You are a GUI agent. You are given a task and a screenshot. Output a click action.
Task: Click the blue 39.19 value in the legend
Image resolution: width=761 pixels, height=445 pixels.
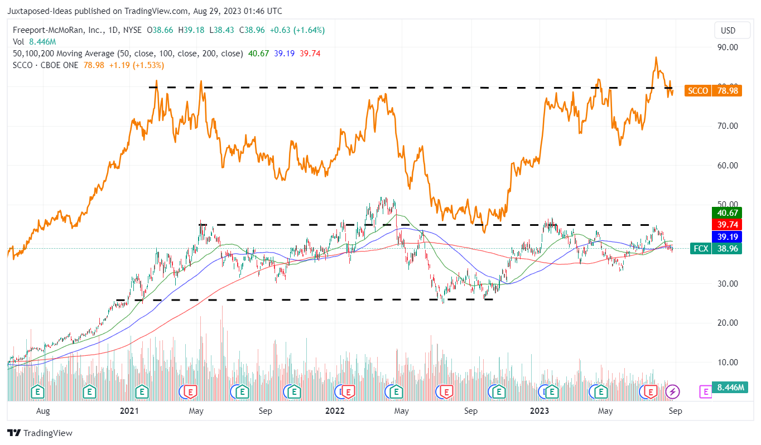285,54
